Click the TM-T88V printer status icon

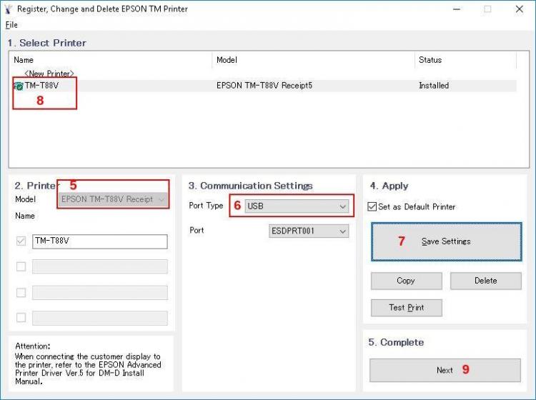(x=19, y=86)
